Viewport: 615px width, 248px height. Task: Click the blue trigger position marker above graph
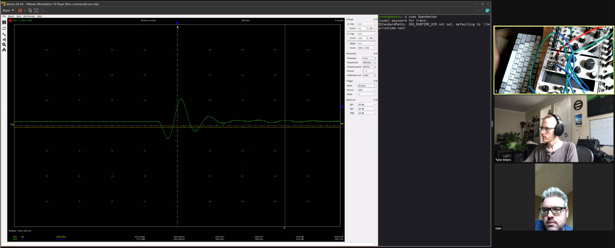point(177,23)
